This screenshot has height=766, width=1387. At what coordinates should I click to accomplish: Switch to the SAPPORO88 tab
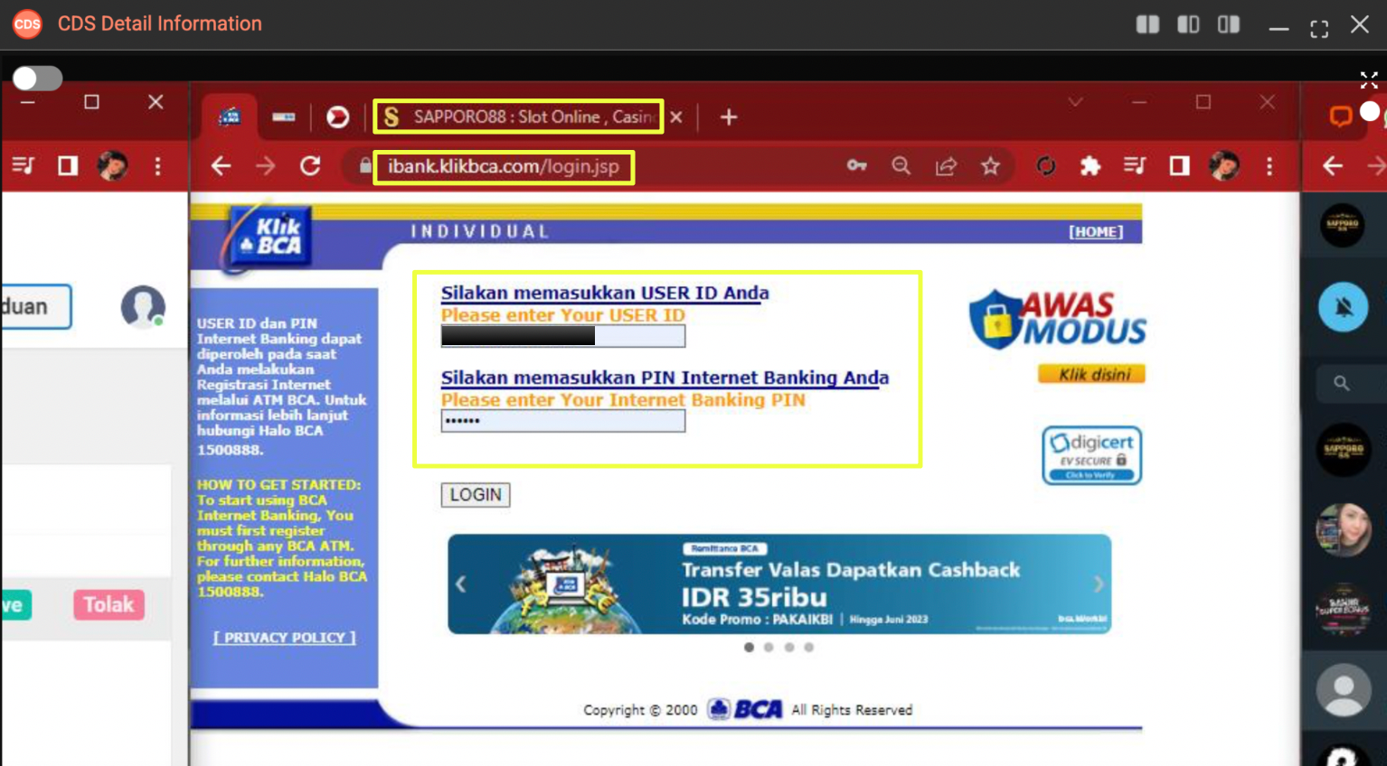point(520,117)
